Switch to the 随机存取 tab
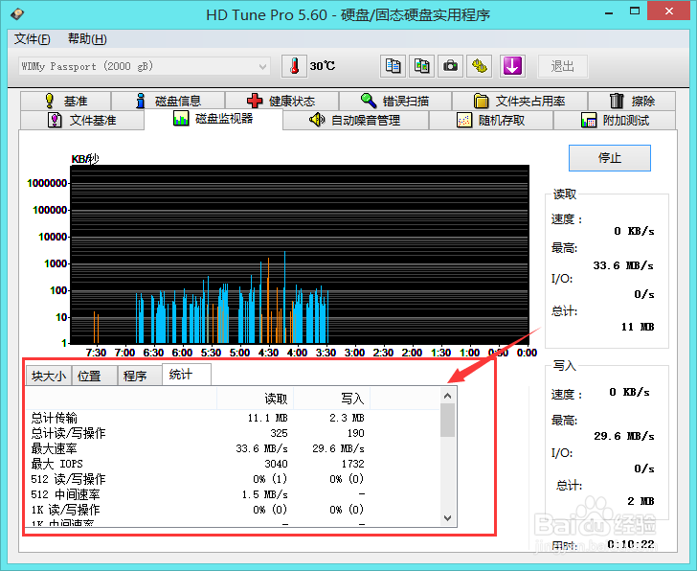This screenshot has height=571, width=697. click(x=491, y=120)
